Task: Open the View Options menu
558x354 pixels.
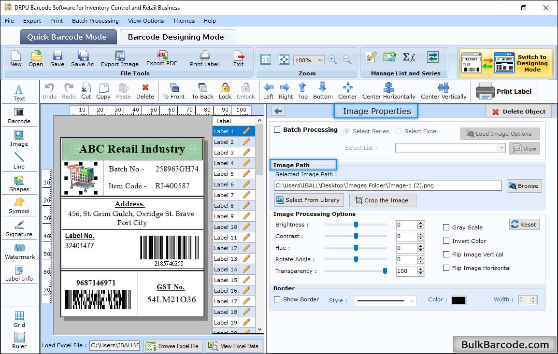Action: click(x=146, y=21)
